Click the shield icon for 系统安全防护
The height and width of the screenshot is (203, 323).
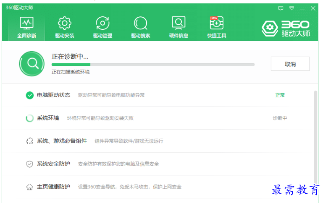[x=30, y=164]
